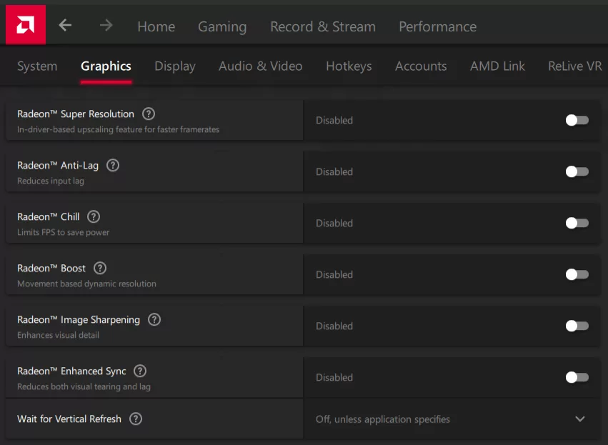Open the Hotkeys tab
The image size is (608, 445).
click(349, 66)
